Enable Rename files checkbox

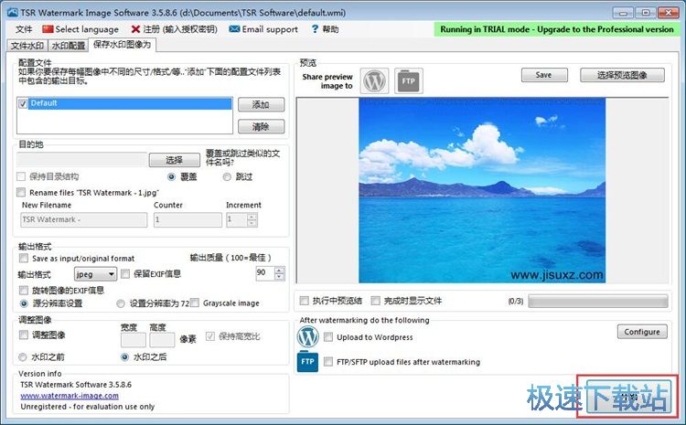21,192
